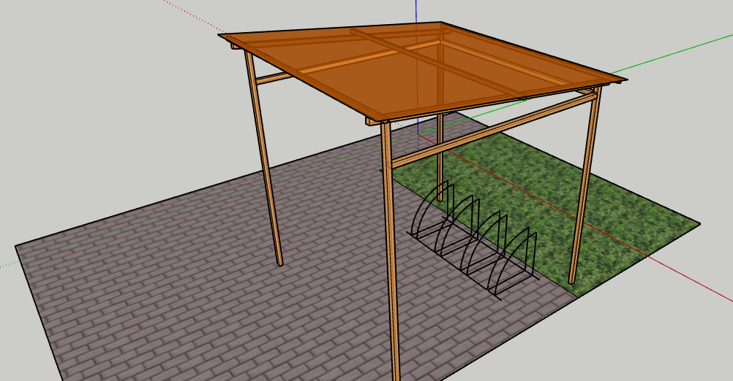Select the bike rack's nearest arch hoop

click(523, 255)
